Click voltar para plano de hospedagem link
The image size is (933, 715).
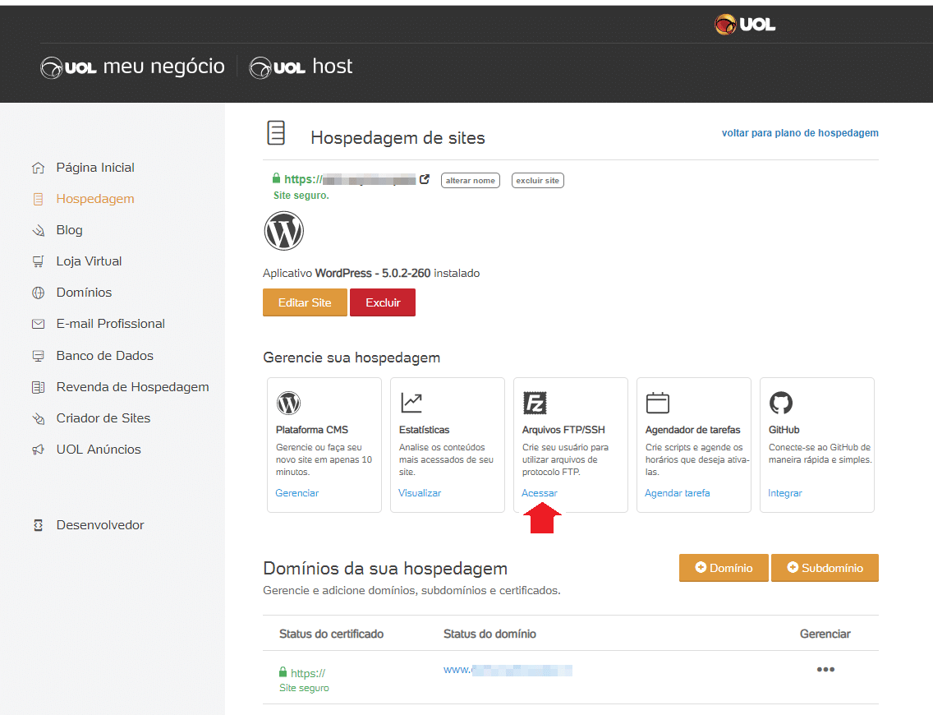pyautogui.click(x=800, y=133)
